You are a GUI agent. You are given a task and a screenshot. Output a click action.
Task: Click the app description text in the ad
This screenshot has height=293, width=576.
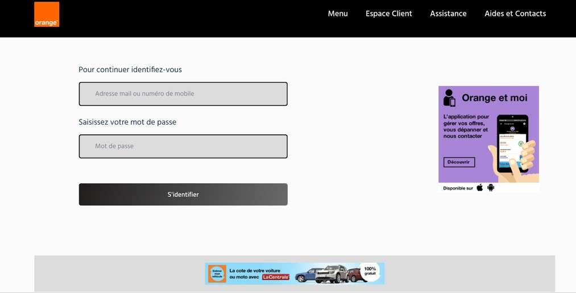[x=466, y=126]
